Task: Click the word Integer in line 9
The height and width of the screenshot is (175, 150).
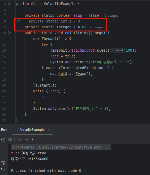Action: [64, 27]
